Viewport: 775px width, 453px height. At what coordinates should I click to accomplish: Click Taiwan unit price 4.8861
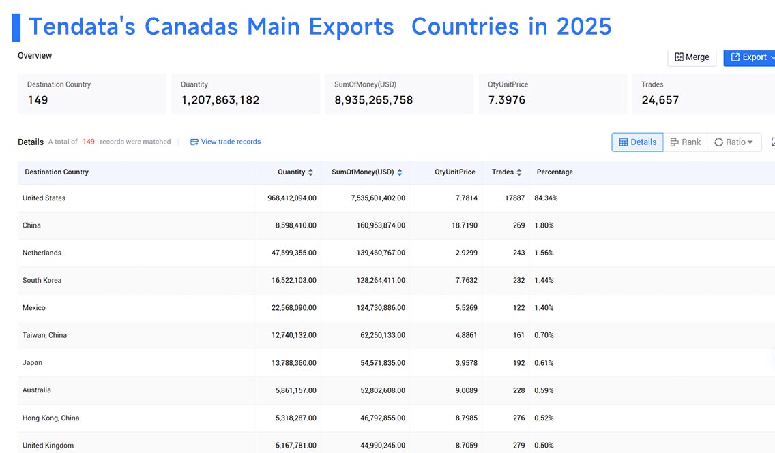[x=466, y=335]
